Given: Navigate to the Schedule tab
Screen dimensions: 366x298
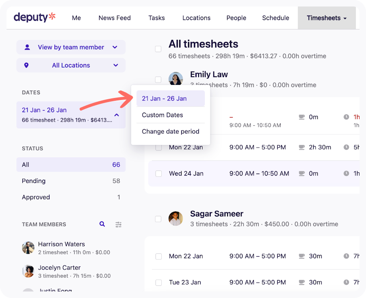Looking at the screenshot, I should pos(275,18).
